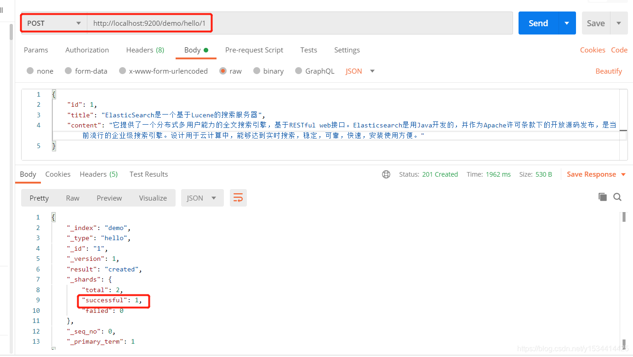Open the request Headers (8) tab

tap(145, 50)
